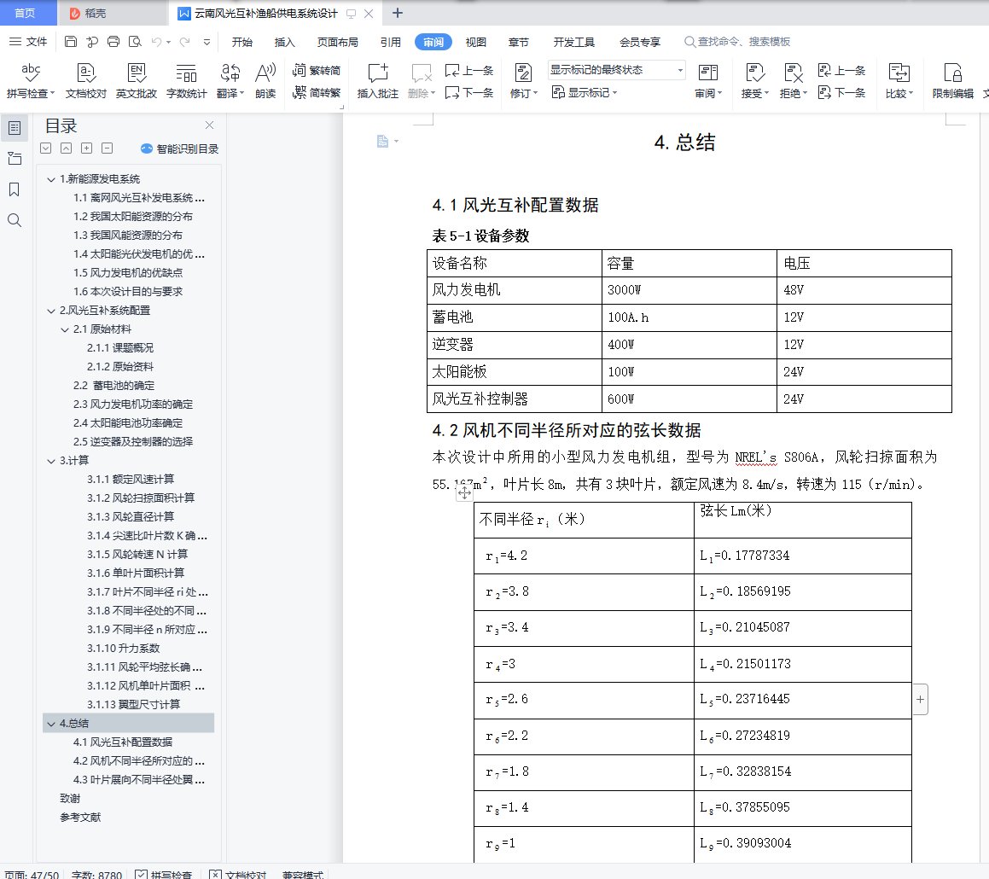Click the 翻译 translate tool

[x=230, y=81]
